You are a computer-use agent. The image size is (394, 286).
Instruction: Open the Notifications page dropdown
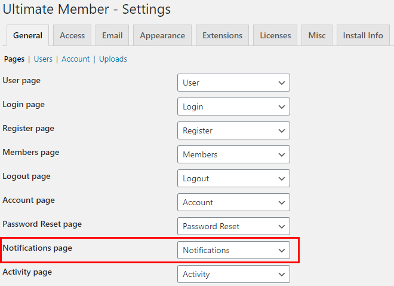click(233, 250)
